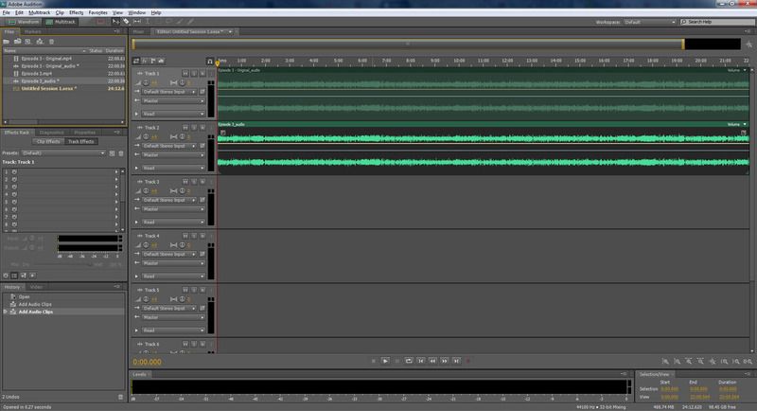Click Play button in transport
757x411 pixels.
[385, 361]
